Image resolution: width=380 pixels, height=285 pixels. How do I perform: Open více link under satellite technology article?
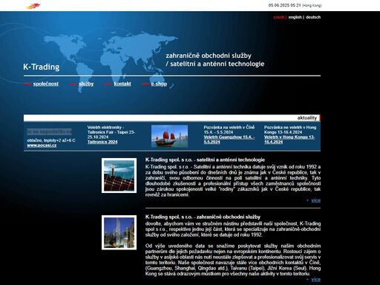click(x=315, y=200)
